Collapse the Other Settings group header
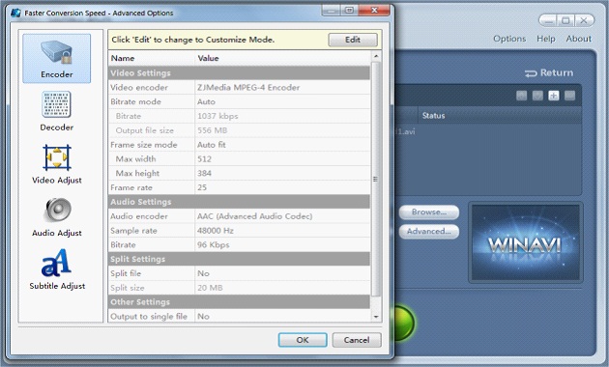Viewport: 609px width, 367px height. coord(239,302)
